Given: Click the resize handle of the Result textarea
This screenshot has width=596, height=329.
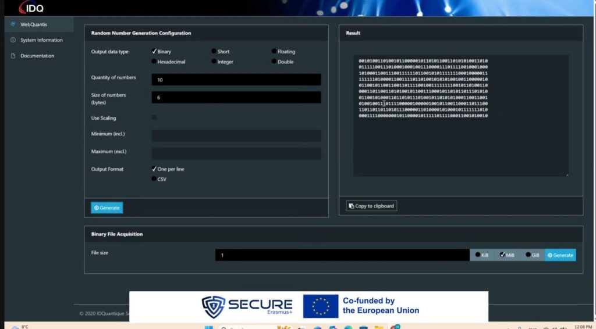Looking at the screenshot, I should [x=566, y=174].
